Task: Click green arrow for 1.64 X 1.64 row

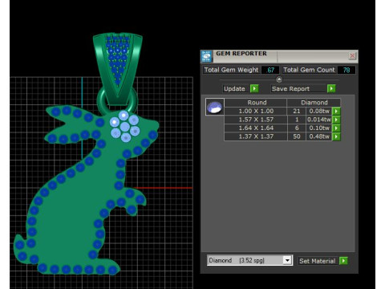Action: click(336, 128)
